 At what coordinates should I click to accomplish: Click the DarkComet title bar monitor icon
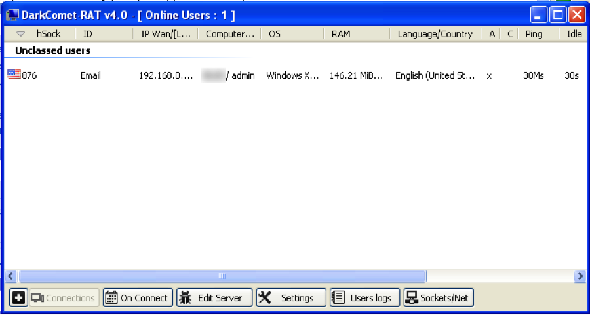click(x=12, y=16)
